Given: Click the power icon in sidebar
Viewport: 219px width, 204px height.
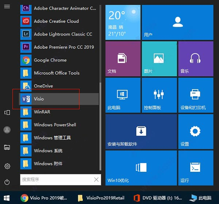Looking at the screenshot, I should pos(7,182).
